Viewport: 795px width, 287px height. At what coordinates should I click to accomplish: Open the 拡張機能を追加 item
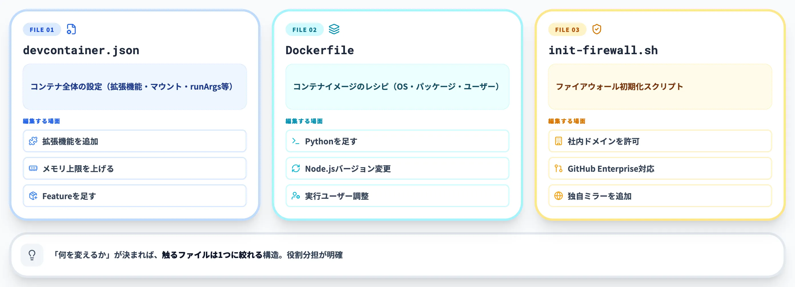point(134,141)
